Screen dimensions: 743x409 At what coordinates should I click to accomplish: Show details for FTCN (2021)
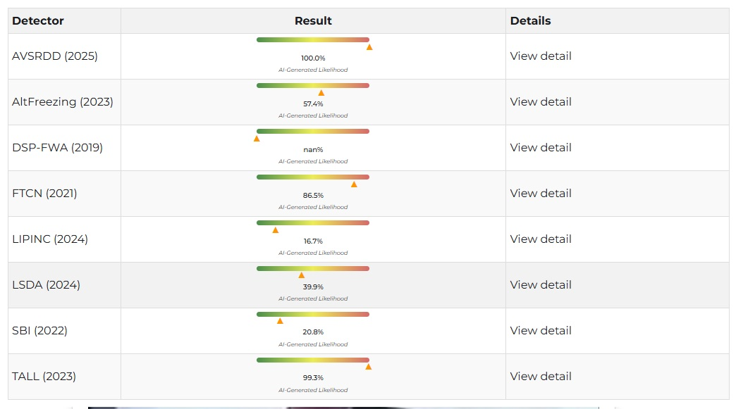click(541, 193)
